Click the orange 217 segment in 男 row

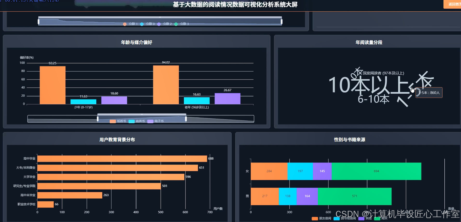(x=265, y=196)
